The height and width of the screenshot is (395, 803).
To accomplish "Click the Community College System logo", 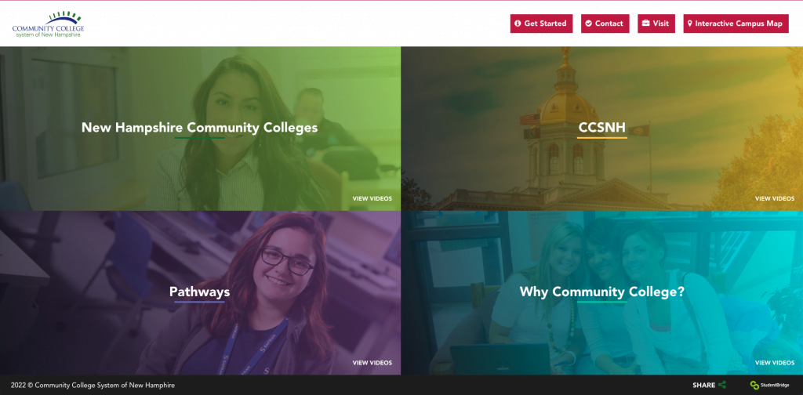I will coord(48,24).
